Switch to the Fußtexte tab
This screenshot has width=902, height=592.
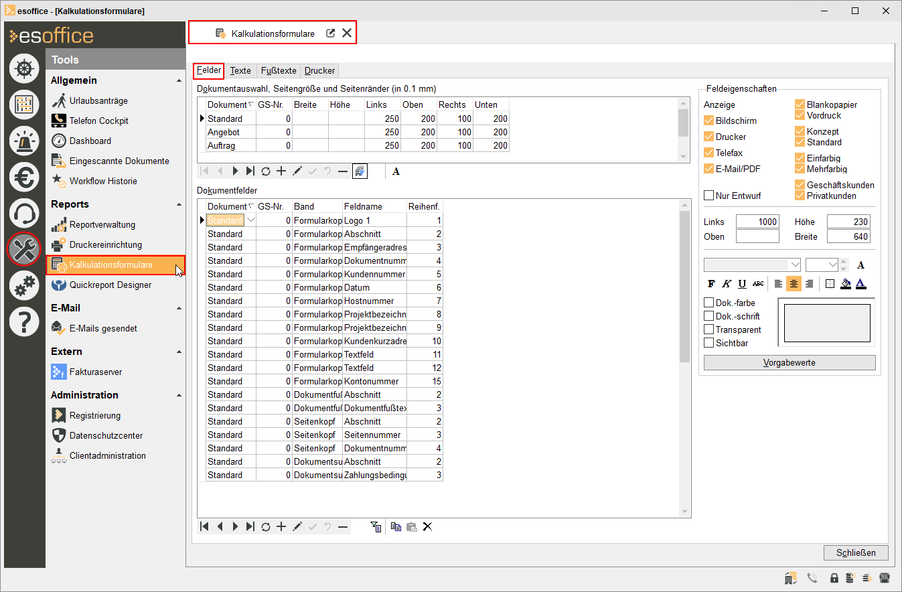tap(279, 70)
